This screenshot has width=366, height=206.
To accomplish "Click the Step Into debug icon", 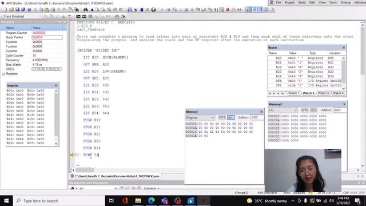I will [198, 10].
